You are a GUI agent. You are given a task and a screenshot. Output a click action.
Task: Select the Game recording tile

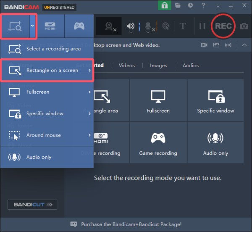tap(158, 142)
